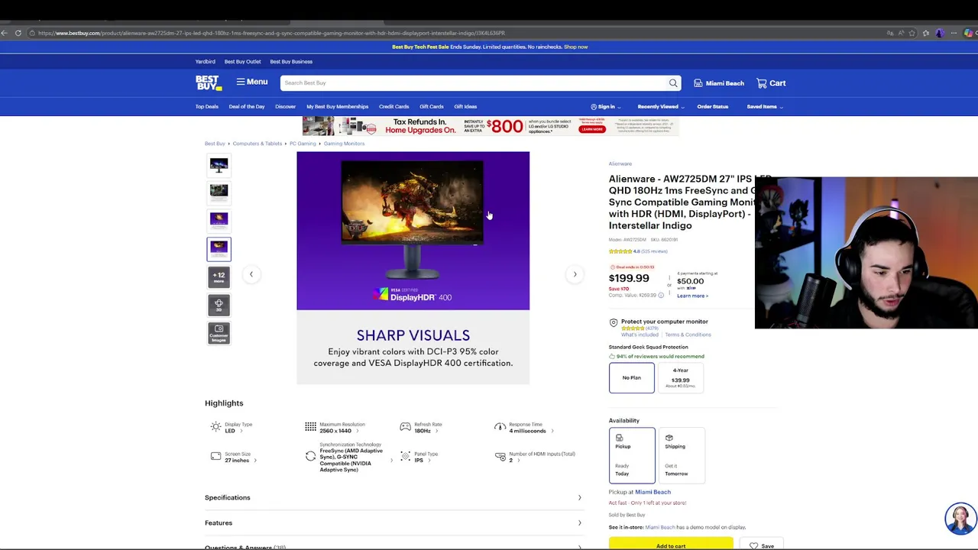Screen dimensions: 978x550
Task: Expand Panel Type IPS highlight
Action: pyautogui.click(x=419, y=458)
